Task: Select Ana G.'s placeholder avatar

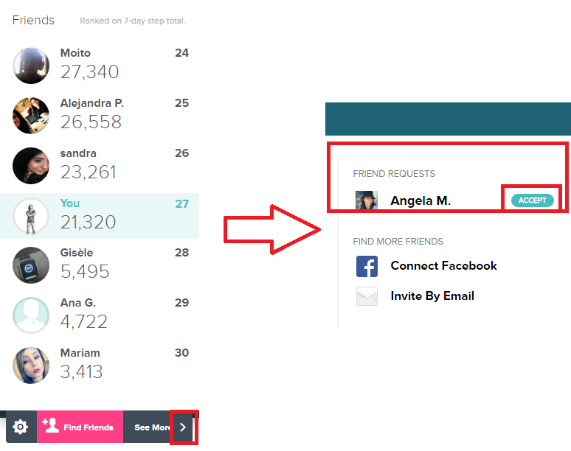Action: [x=31, y=315]
